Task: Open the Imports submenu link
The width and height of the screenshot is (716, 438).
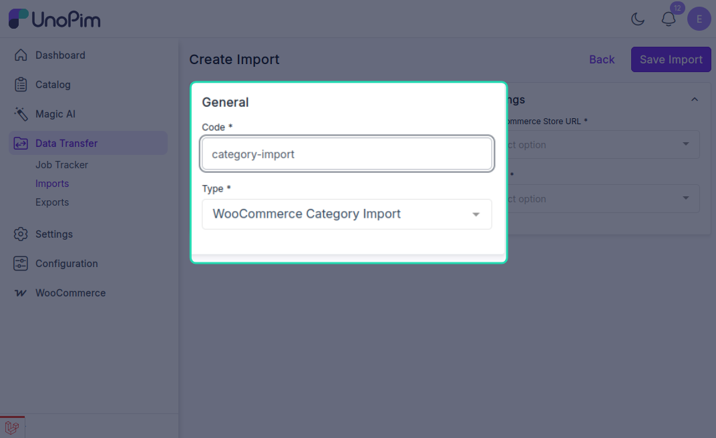Action: pos(52,184)
